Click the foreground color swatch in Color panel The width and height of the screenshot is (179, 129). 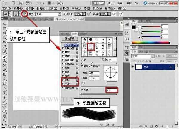(x=134, y=27)
